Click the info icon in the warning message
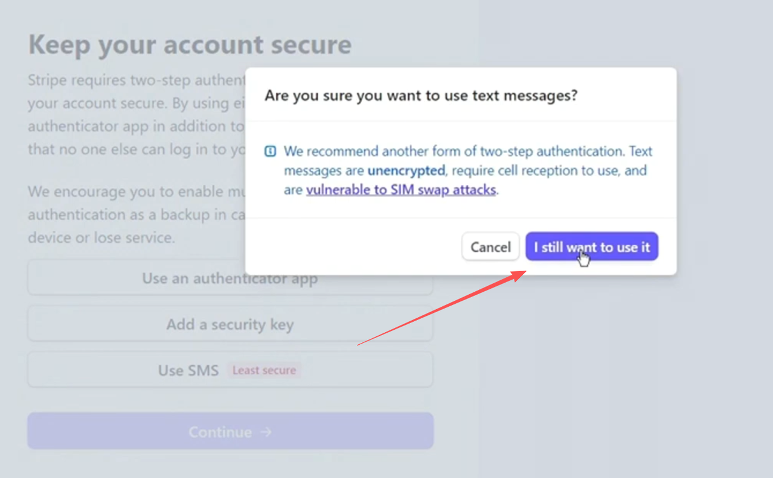 tap(271, 151)
